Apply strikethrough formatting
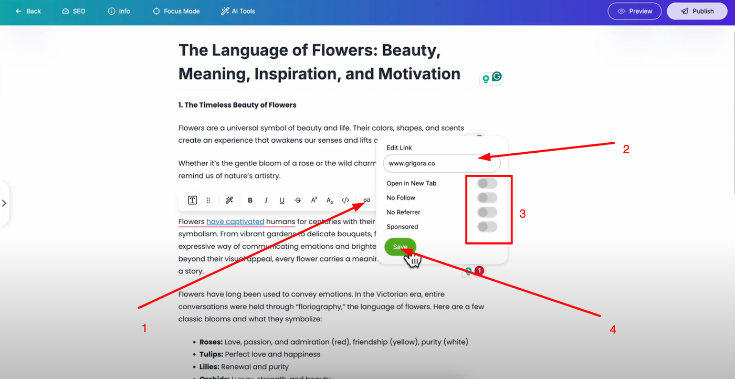Image resolution: width=735 pixels, height=379 pixels. point(298,200)
